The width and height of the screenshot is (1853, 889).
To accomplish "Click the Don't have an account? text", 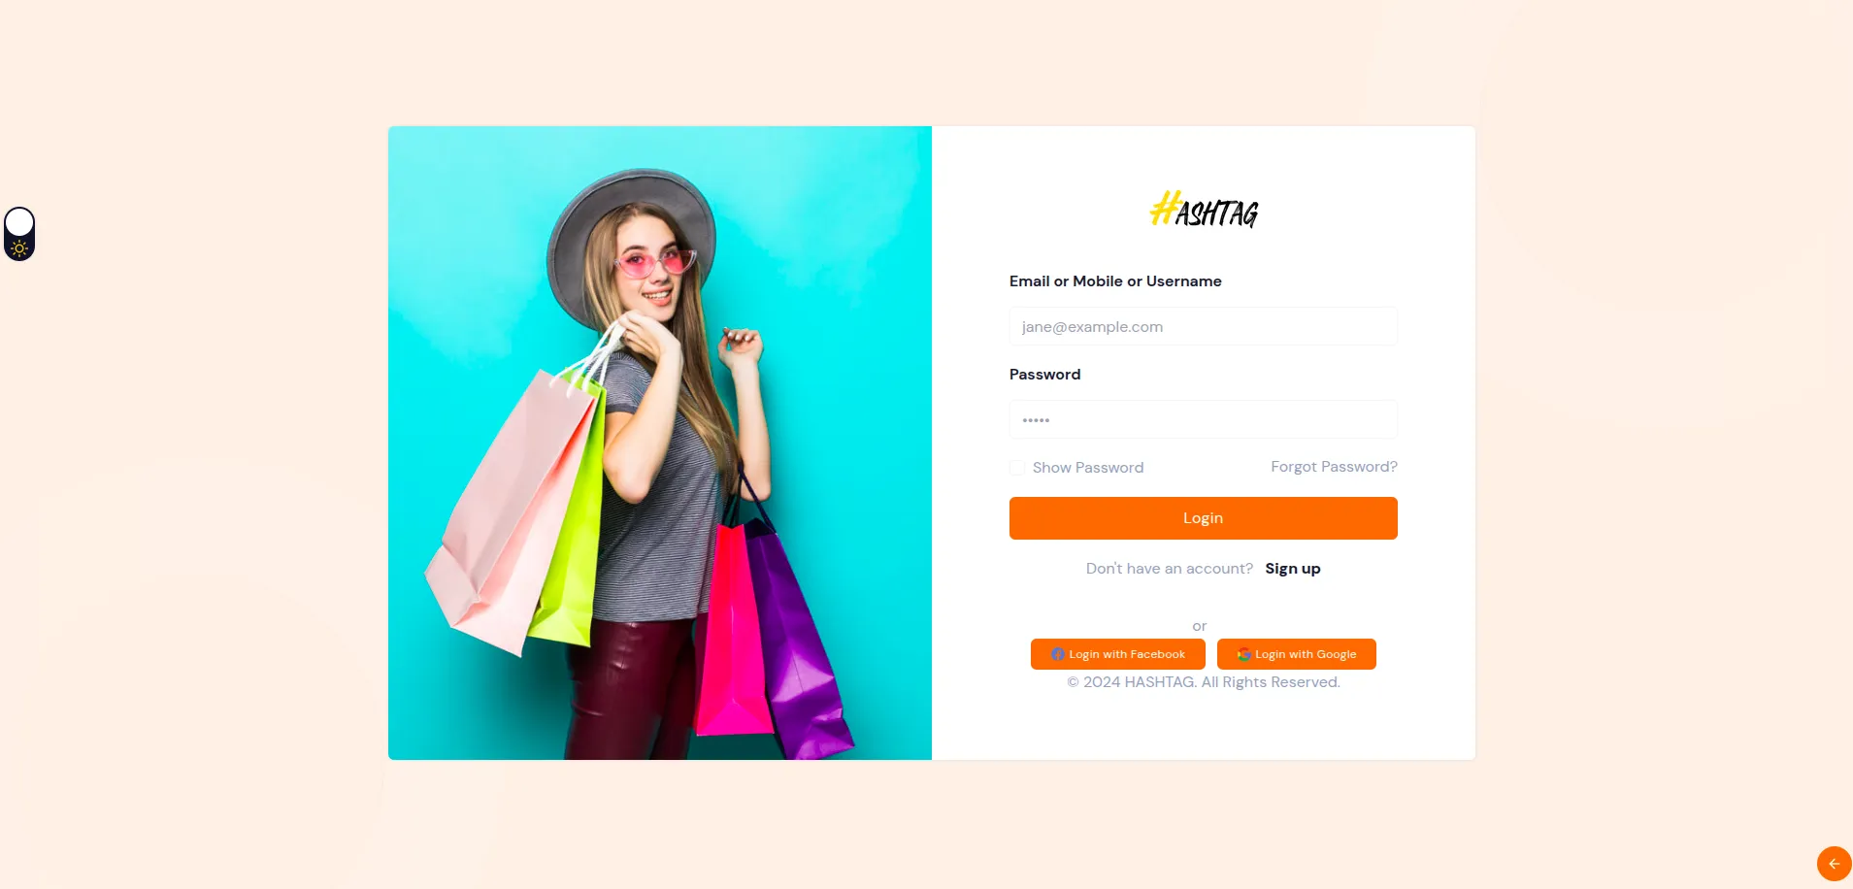I will pyautogui.click(x=1170, y=569).
